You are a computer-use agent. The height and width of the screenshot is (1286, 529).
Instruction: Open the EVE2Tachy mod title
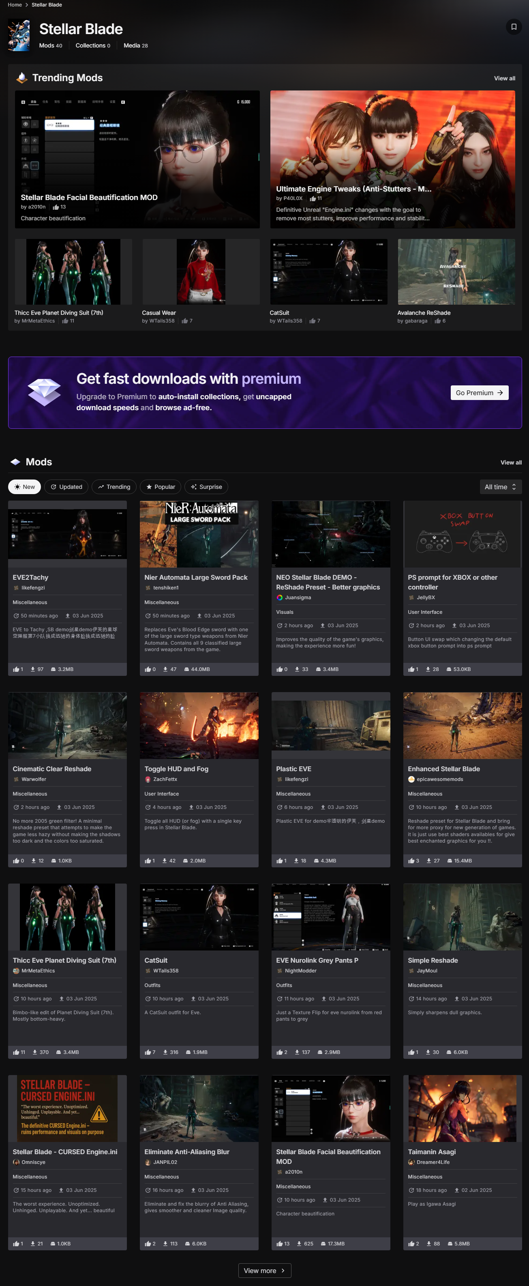(x=30, y=577)
